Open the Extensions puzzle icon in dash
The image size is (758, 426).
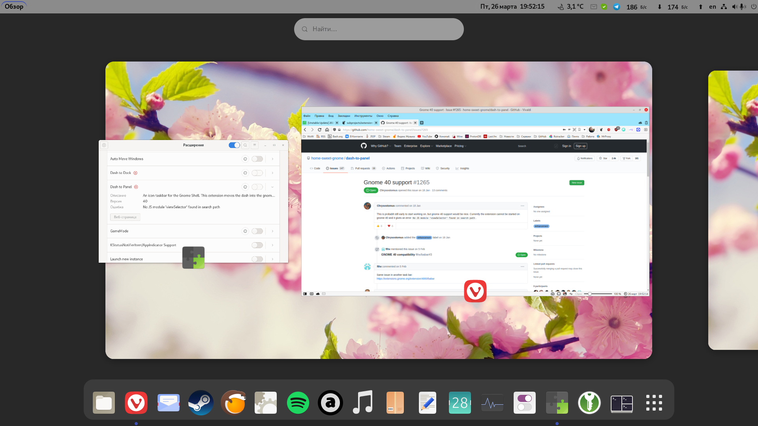[x=557, y=403]
